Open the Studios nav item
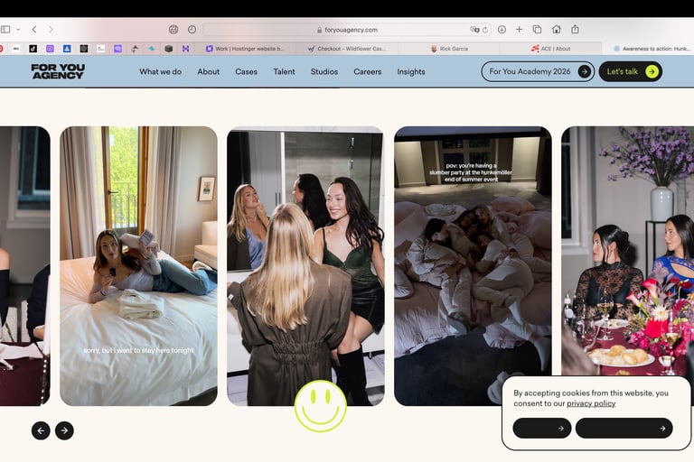The width and height of the screenshot is (694, 462). pos(324,71)
